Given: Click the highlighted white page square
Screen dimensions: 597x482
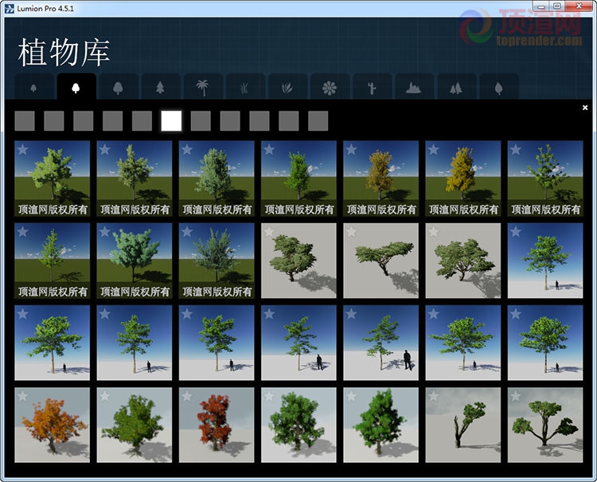Looking at the screenshot, I should (x=171, y=121).
